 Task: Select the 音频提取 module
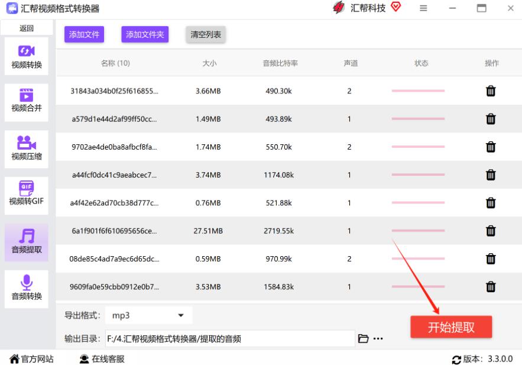pyautogui.click(x=27, y=243)
